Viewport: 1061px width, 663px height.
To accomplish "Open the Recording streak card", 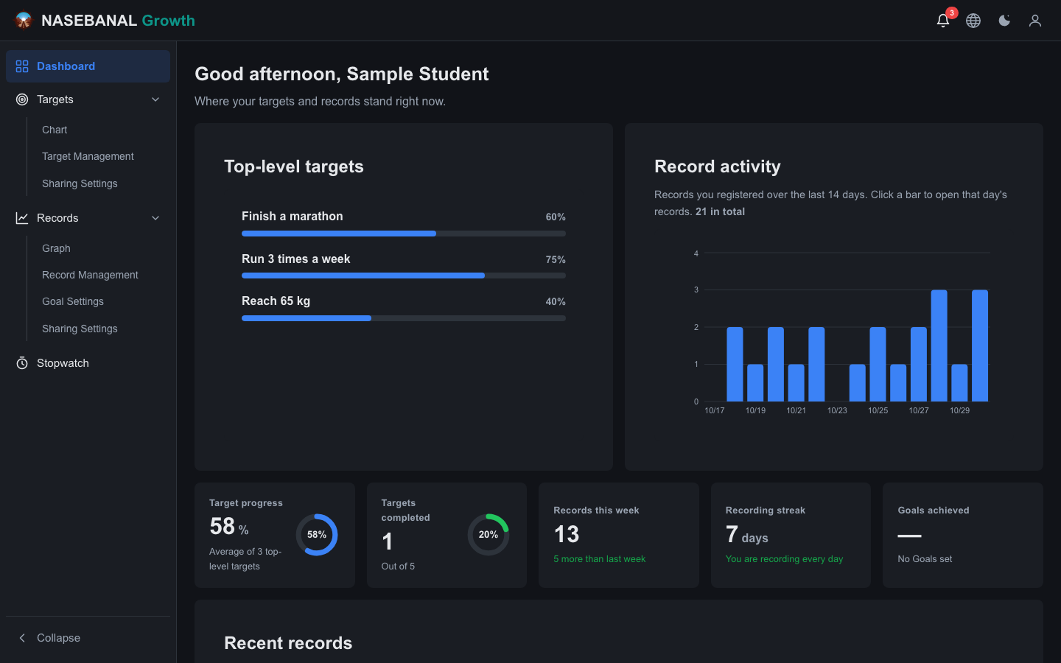I will tap(791, 535).
